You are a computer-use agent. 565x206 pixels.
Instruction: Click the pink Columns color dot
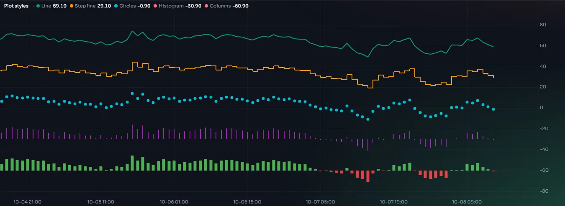click(206, 6)
